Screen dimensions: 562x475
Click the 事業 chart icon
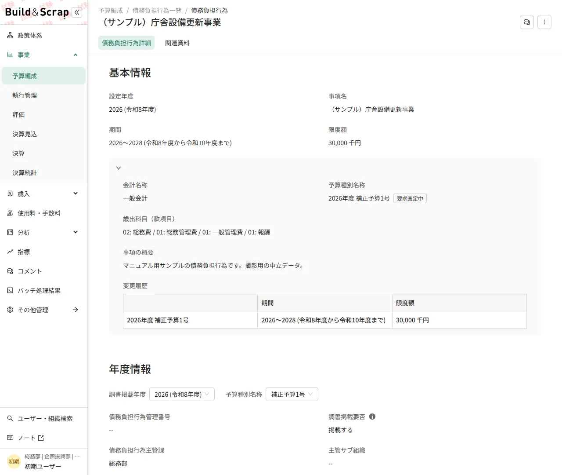[10, 55]
